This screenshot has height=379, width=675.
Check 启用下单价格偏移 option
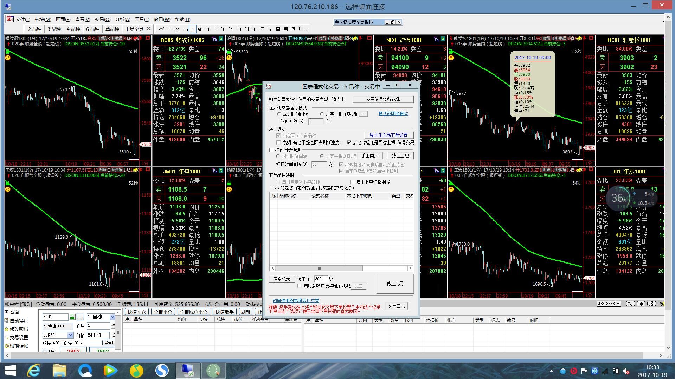(x=352, y=182)
